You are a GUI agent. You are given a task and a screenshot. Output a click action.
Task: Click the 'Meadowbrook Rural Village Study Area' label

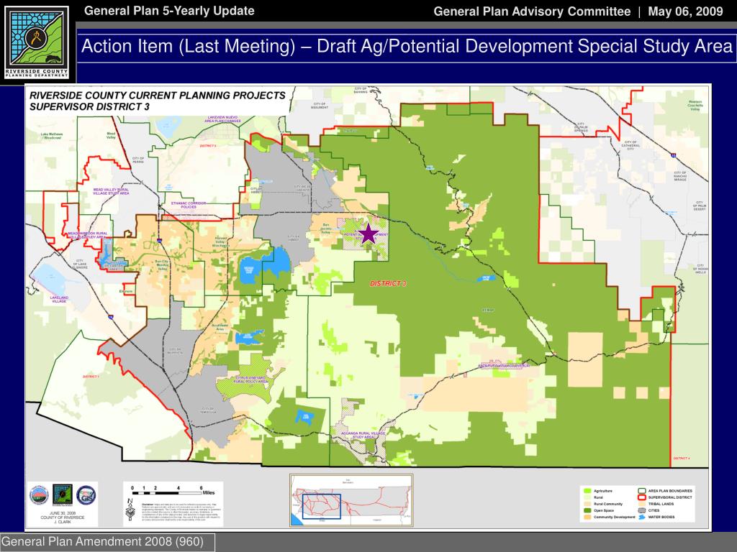(x=87, y=235)
